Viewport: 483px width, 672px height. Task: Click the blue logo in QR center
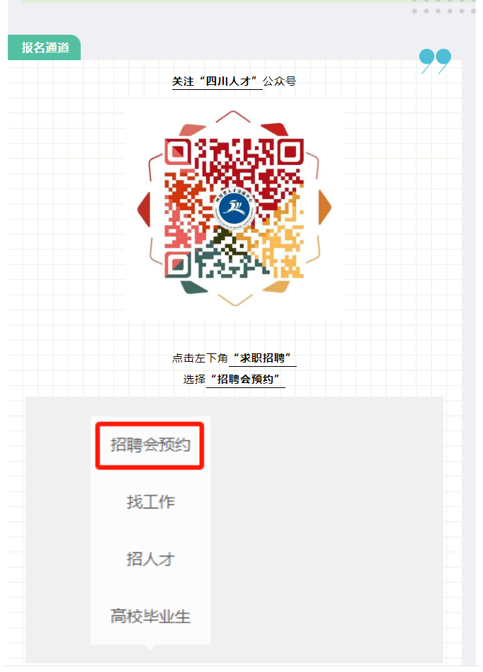(234, 208)
